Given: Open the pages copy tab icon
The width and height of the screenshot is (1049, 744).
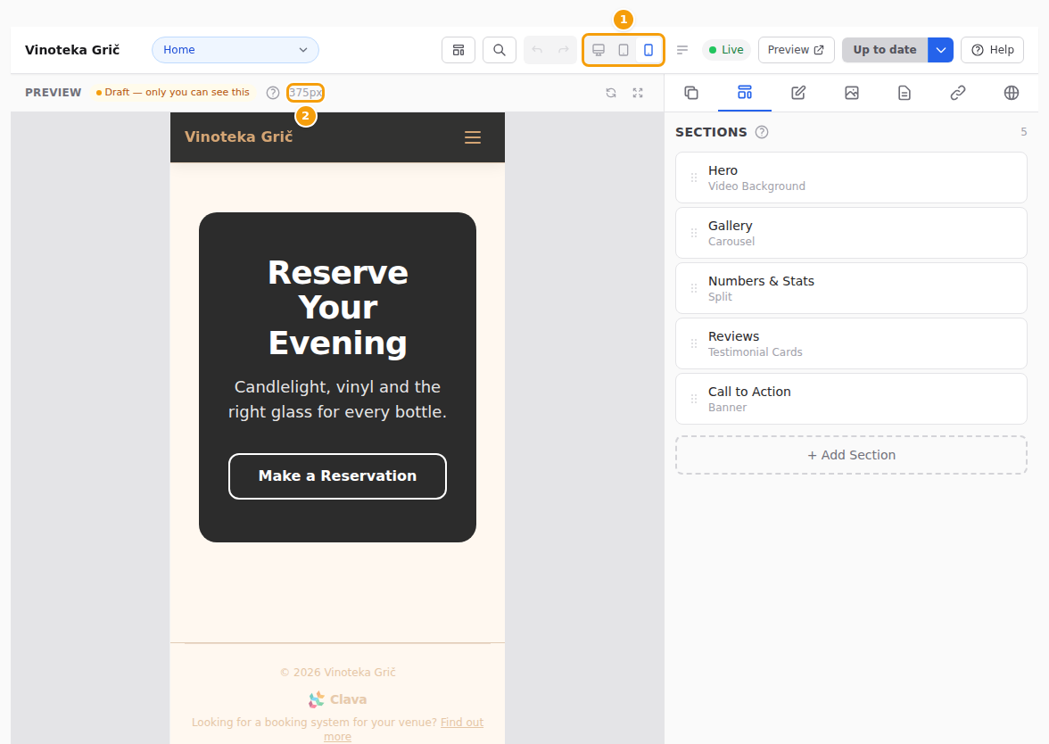Looking at the screenshot, I should pos(691,93).
